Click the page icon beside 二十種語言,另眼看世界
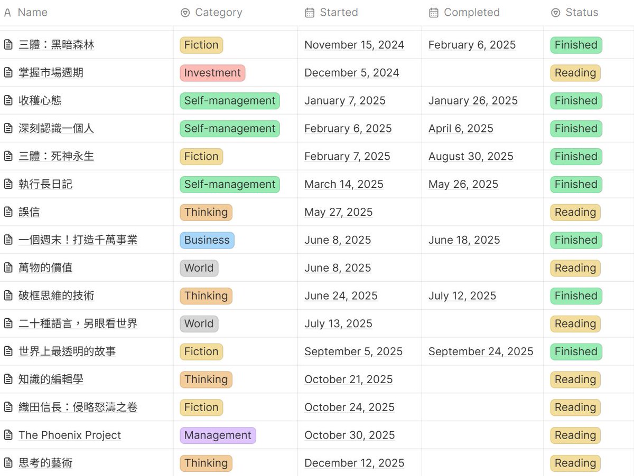 tap(8, 323)
